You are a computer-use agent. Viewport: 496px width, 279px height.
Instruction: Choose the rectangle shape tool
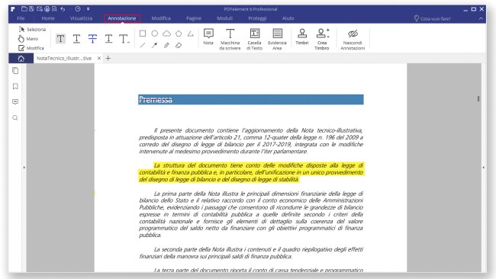pyautogui.click(x=143, y=34)
